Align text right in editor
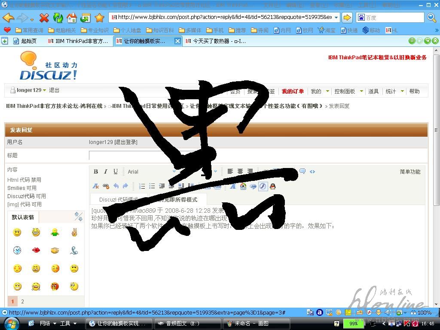The image size is (440, 330). coord(250,171)
